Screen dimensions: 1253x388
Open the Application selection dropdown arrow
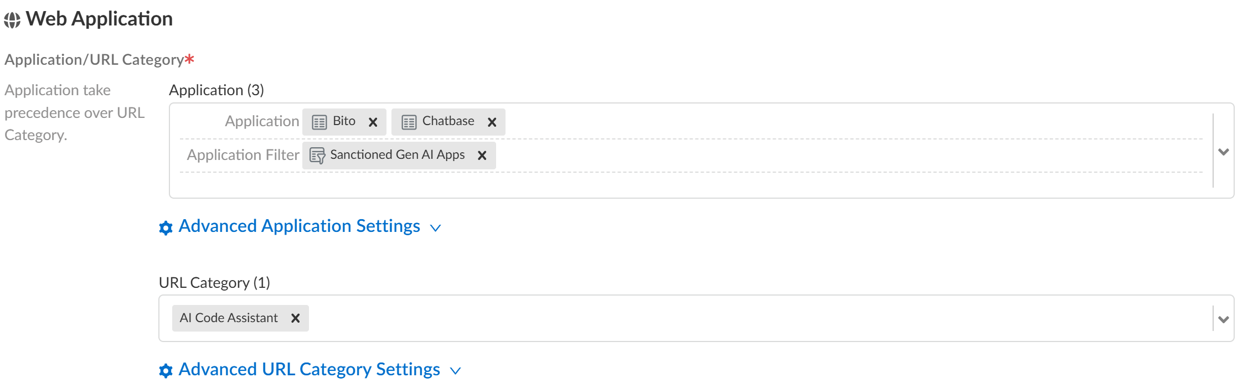pyautogui.click(x=1224, y=152)
